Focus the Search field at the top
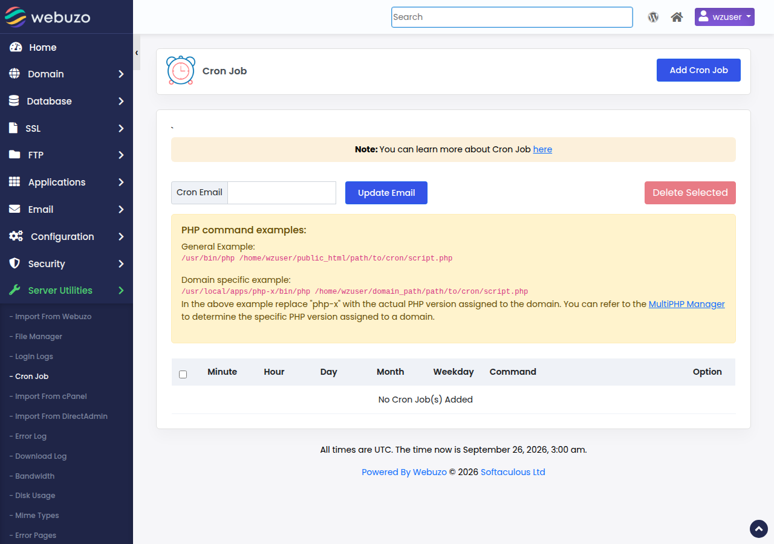774x544 pixels. 512,17
